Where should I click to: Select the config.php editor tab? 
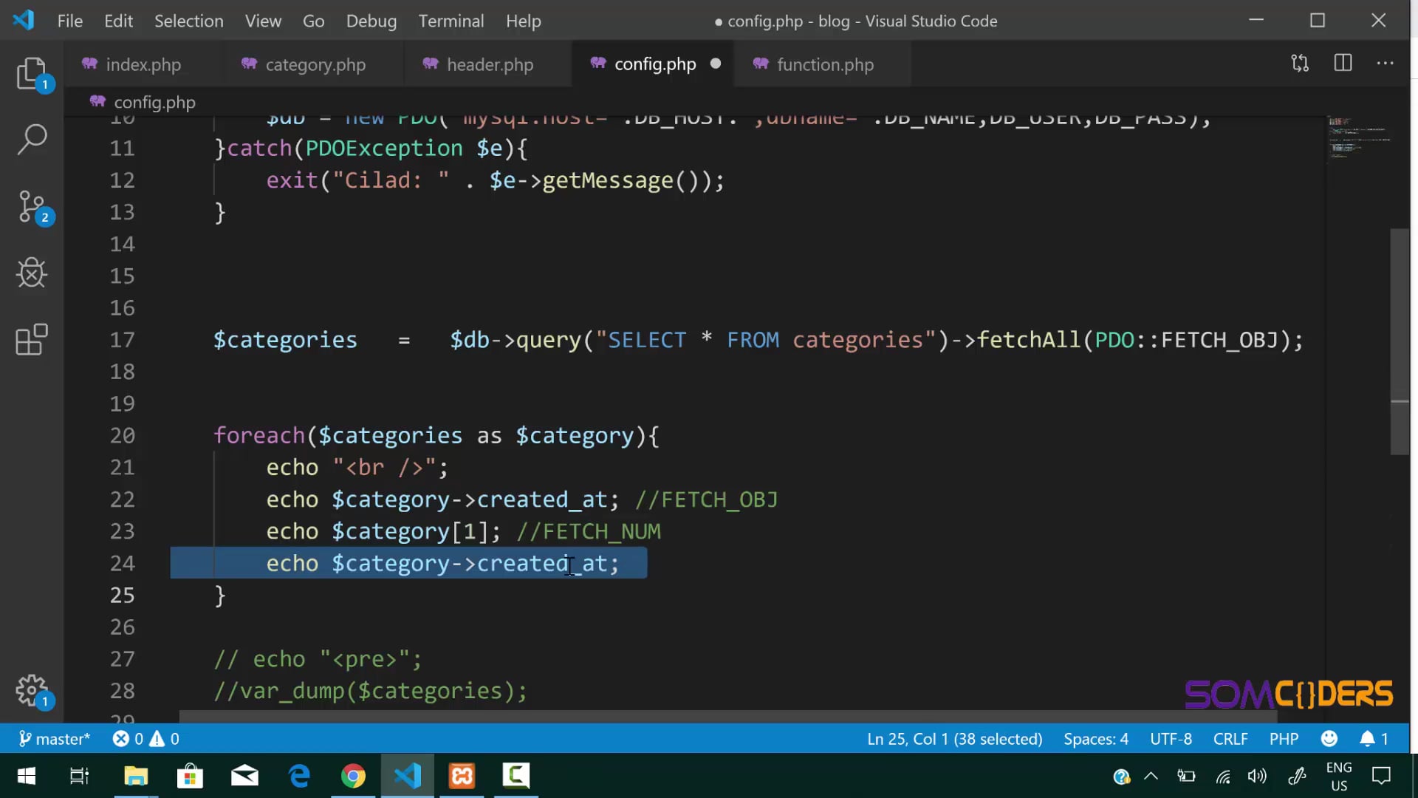pos(654,64)
